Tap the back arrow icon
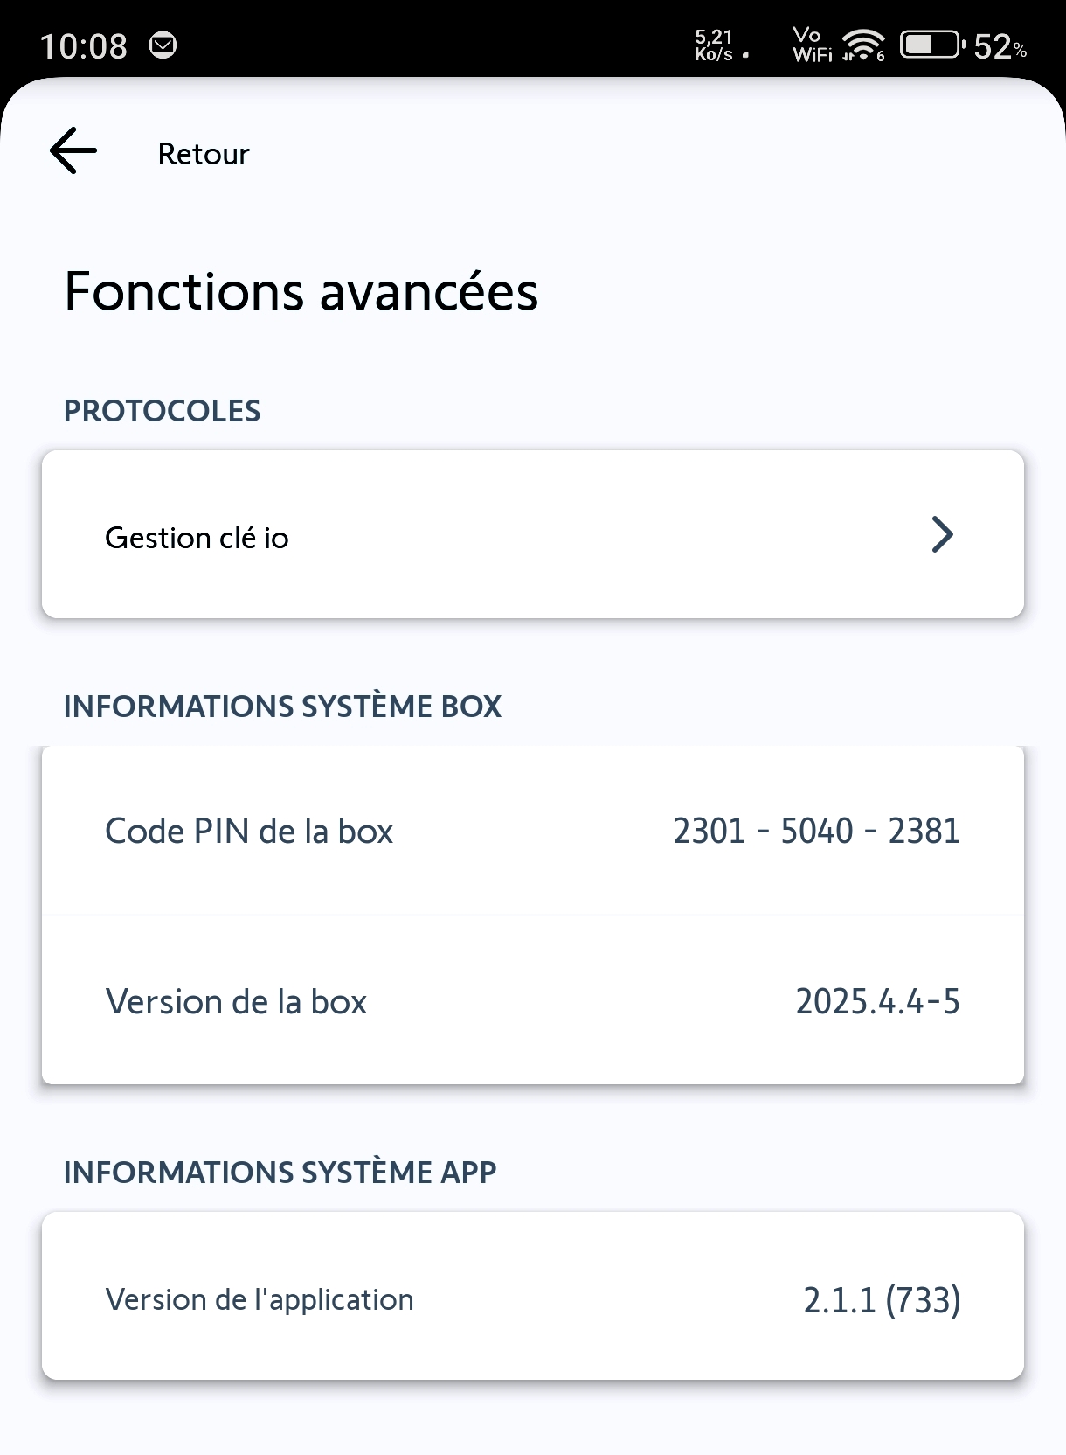This screenshot has width=1066, height=1455. tap(73, 150)
